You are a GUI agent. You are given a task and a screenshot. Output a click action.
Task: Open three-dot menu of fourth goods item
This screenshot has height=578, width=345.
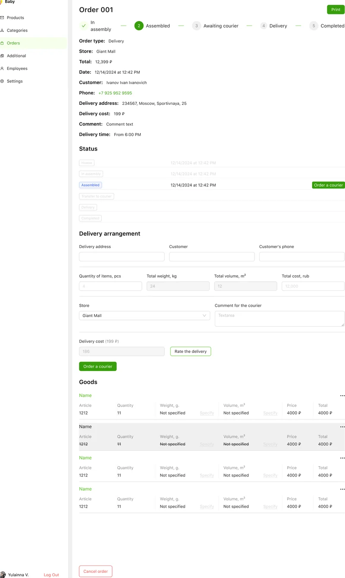342,489
